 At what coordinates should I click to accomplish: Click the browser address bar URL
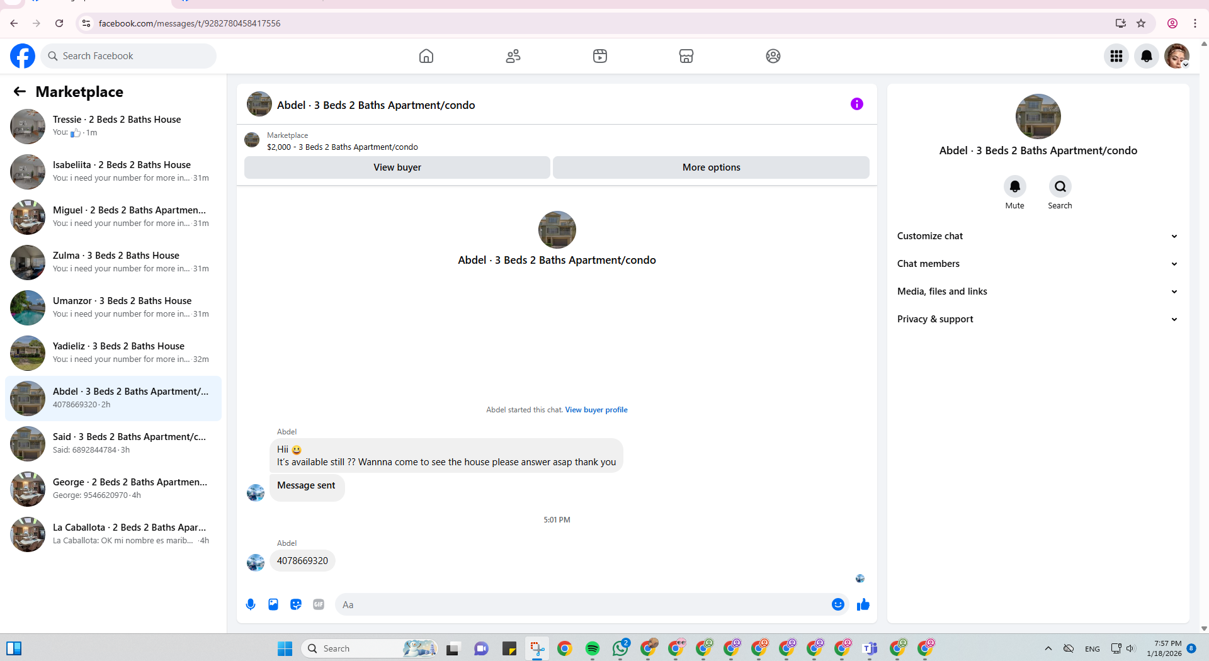pyautogui.click(x=190, y=23)
